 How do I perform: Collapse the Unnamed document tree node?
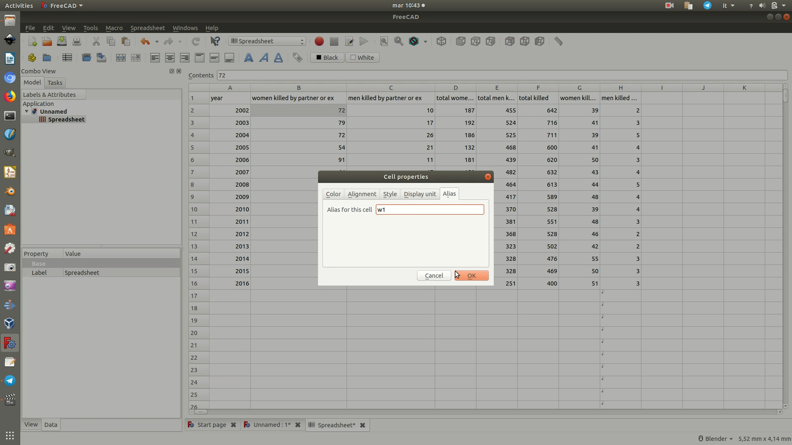coord(27,111)
